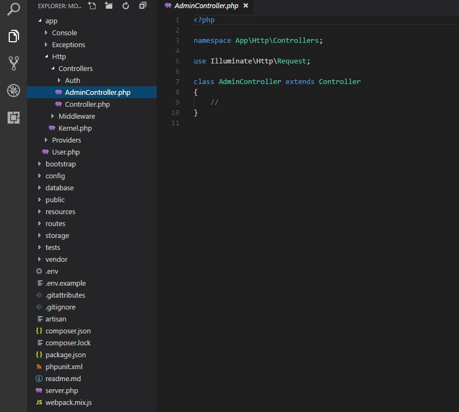Click the New File icon
The height and width of the screenshot is (412, 459).
point(92,5)
